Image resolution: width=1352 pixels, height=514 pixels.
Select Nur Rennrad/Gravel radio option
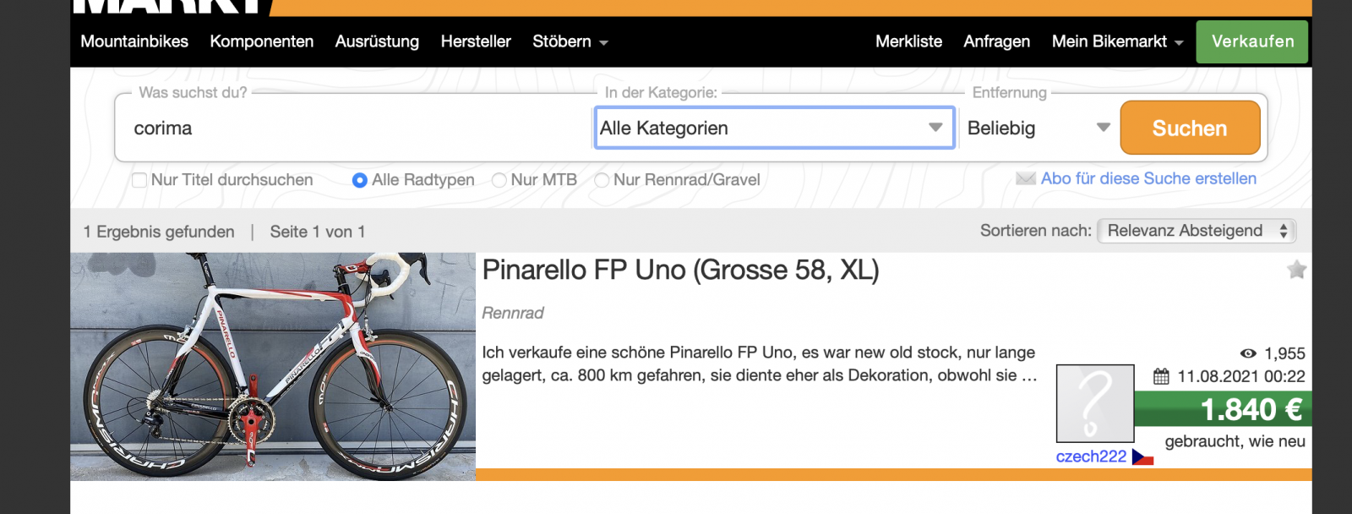coord(602,180)
